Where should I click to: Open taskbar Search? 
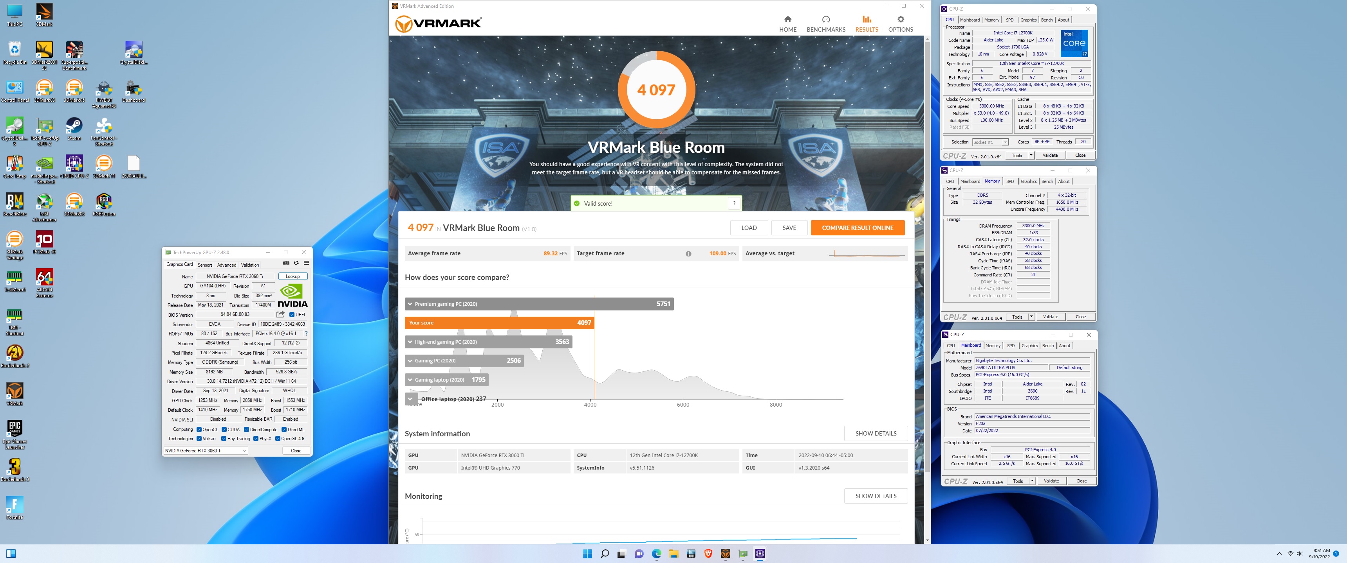(x=605, y=554)
